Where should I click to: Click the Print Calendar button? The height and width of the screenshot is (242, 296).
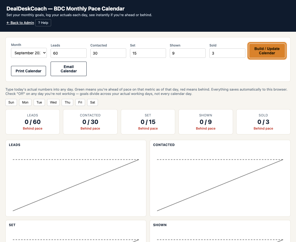pos(29,71)
